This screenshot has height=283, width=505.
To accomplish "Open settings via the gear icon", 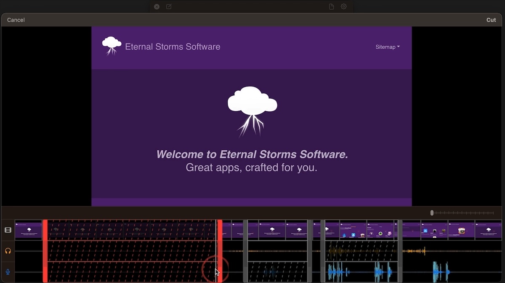I will (344, 7).
